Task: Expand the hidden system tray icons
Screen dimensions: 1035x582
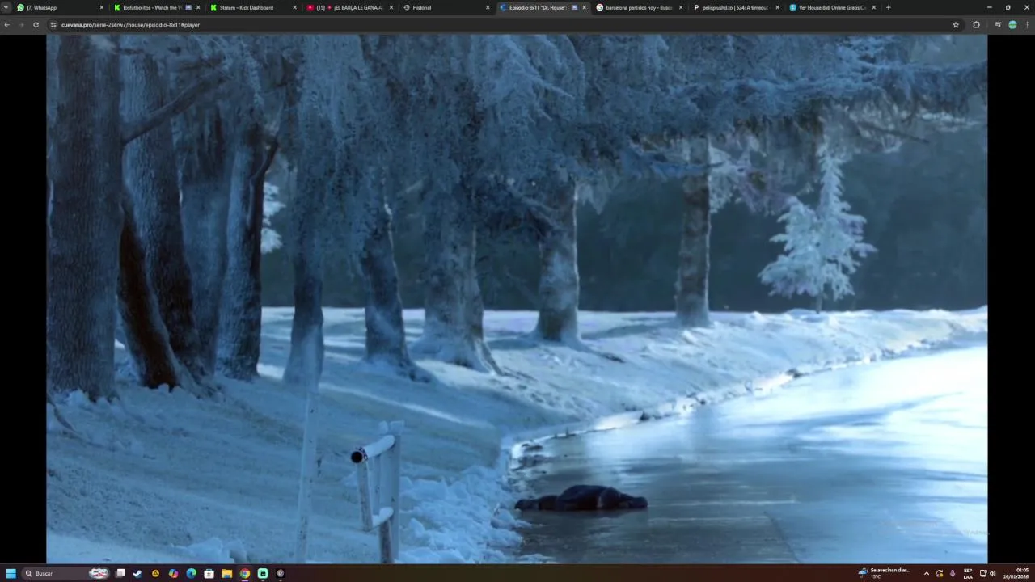Action: coord(927,573)
